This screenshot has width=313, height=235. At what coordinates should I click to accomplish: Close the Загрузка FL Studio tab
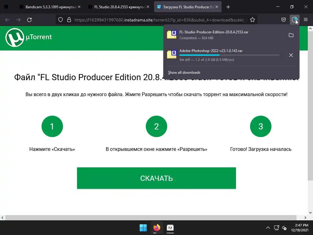tap(217, 7)
